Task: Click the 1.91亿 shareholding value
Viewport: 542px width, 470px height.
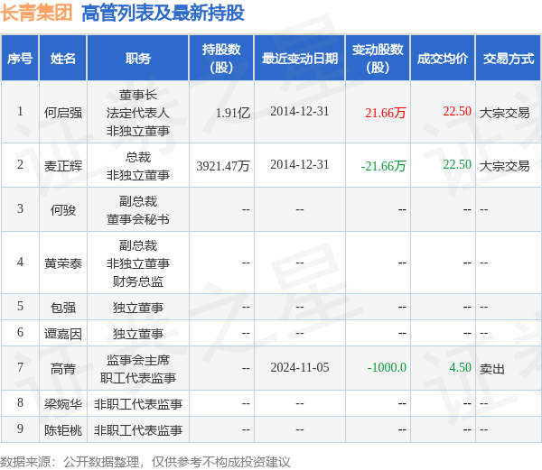Action: [x=233, y=113]
